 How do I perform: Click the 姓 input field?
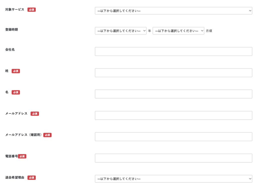click(173, 73)
